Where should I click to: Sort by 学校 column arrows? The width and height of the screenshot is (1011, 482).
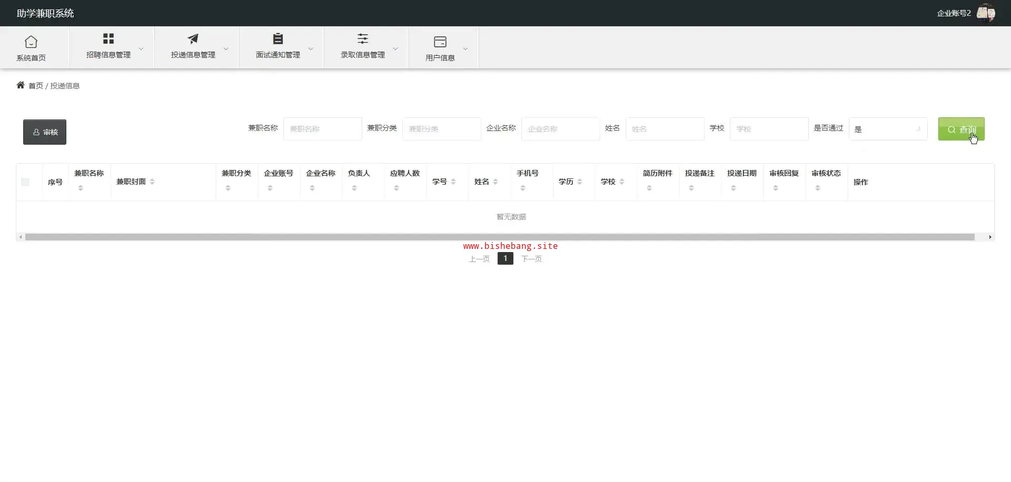point(622,182)
